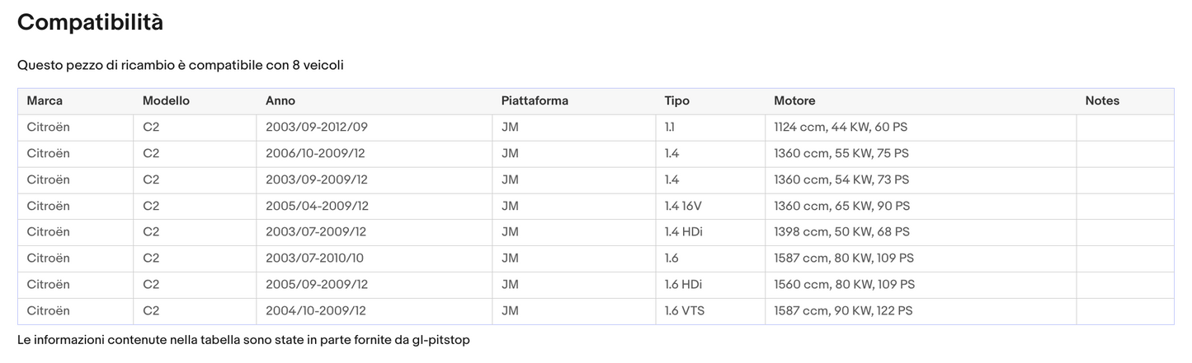Click the 1124 ccm, 44 KW engine cell

click(x=841, y=127)
